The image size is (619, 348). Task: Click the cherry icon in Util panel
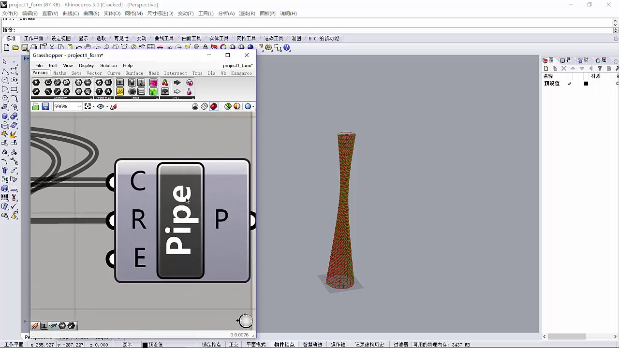tap(165, 83)
